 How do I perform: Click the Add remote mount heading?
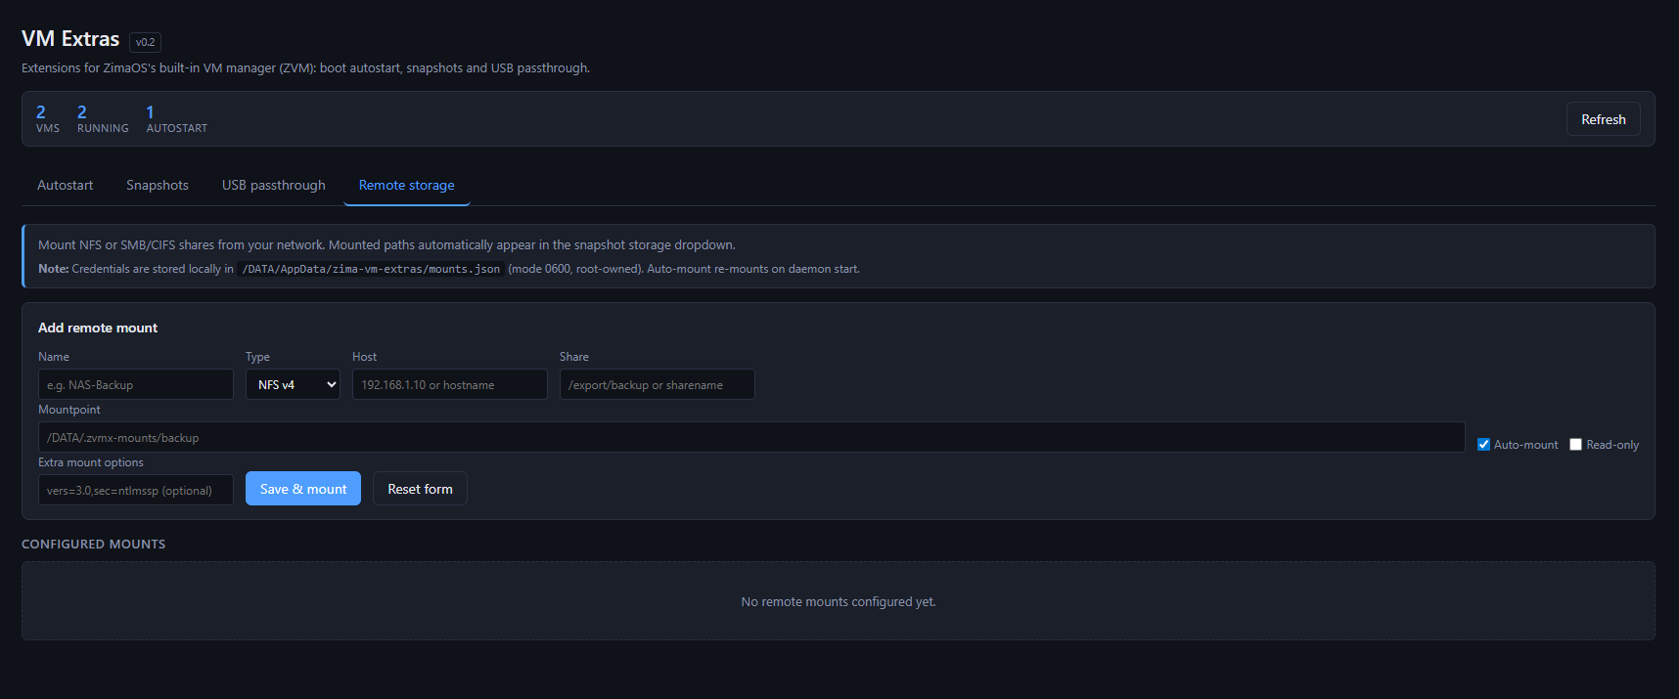coord(98,328)
